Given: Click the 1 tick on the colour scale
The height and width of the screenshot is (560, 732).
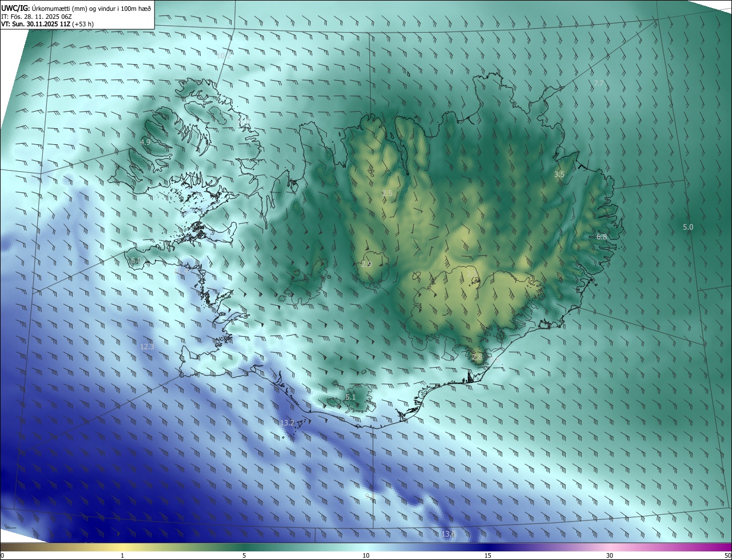Looking at the screenshot, I should 122,555.
